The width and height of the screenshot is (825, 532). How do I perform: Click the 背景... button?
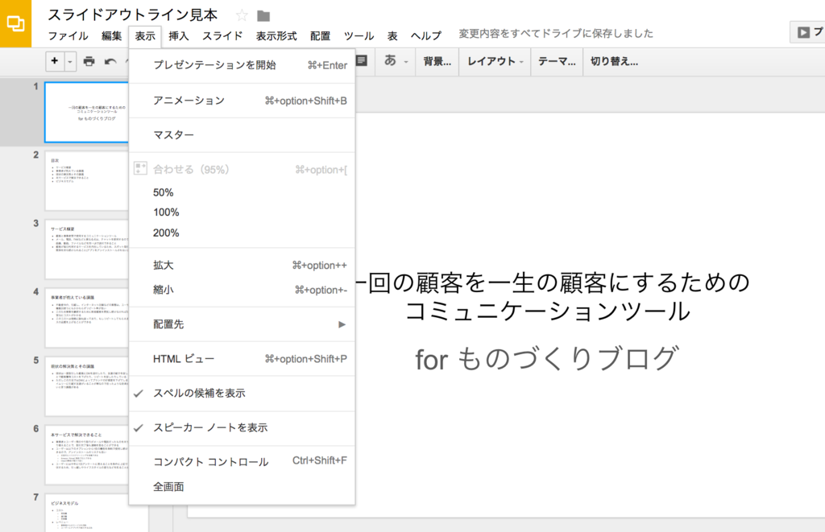tap(437, 61)
